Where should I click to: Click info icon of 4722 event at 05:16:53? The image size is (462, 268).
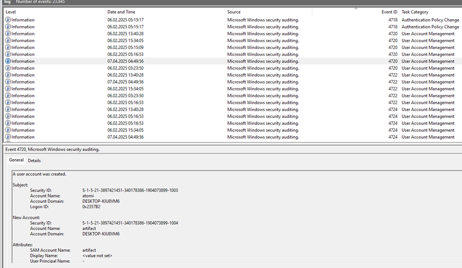pyautogui.click(x=8, y=103)
